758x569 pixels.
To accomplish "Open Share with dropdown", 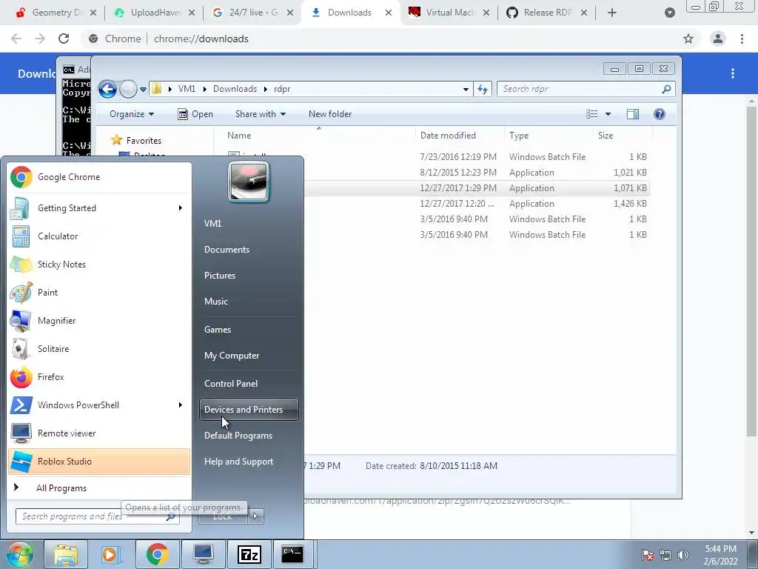I will 261,114.
